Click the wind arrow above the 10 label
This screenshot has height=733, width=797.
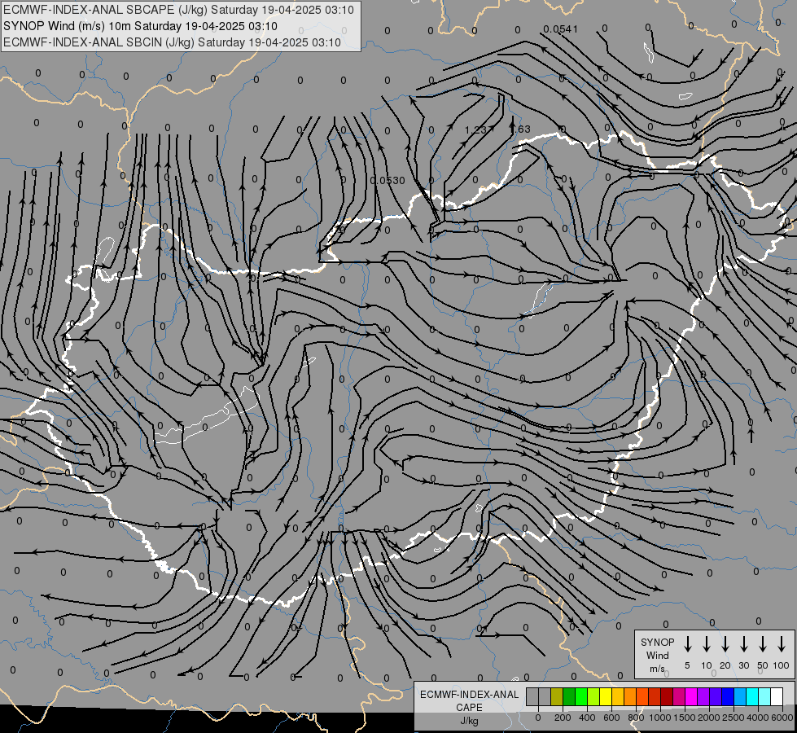pyautogui.click(x=707, y=644)
